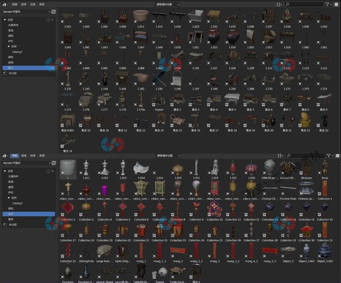Open blender中国风 library dropdown in lower browser
Image resolution: width=341 pixels, height=283 pixels.
(26, 163)
